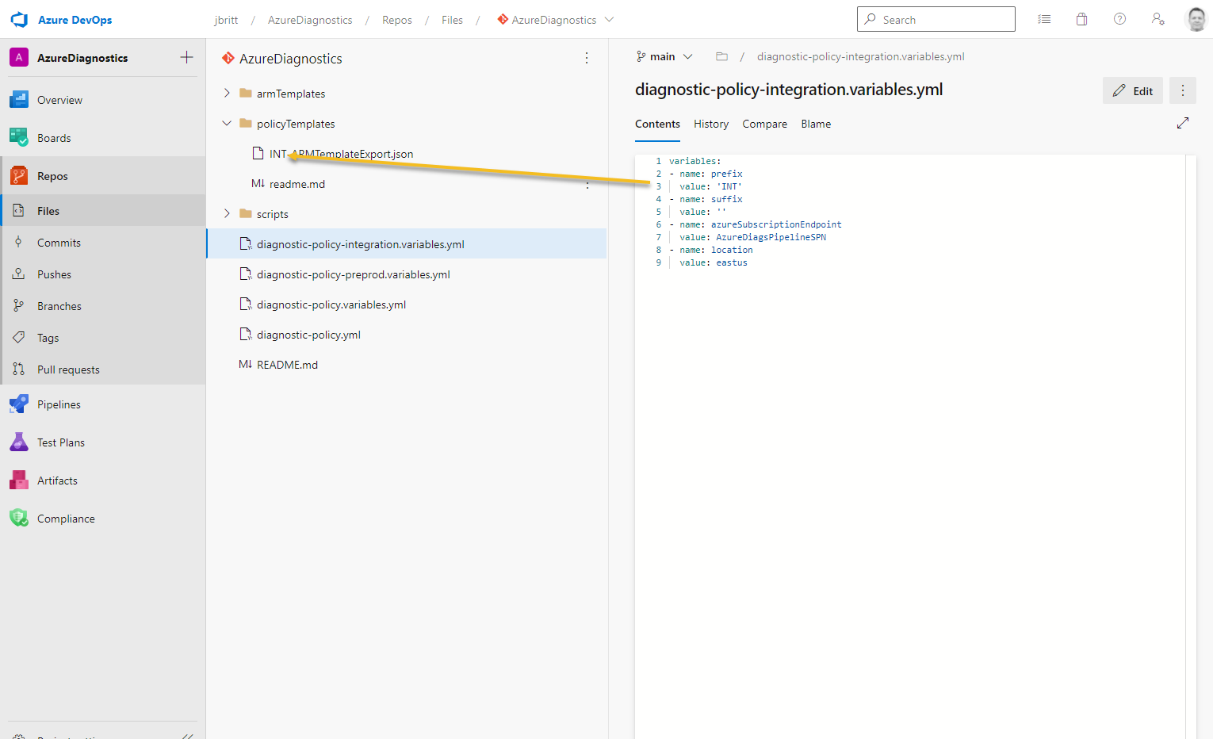Open the work items list icon in header
1213x739 pixels.
1044,19
